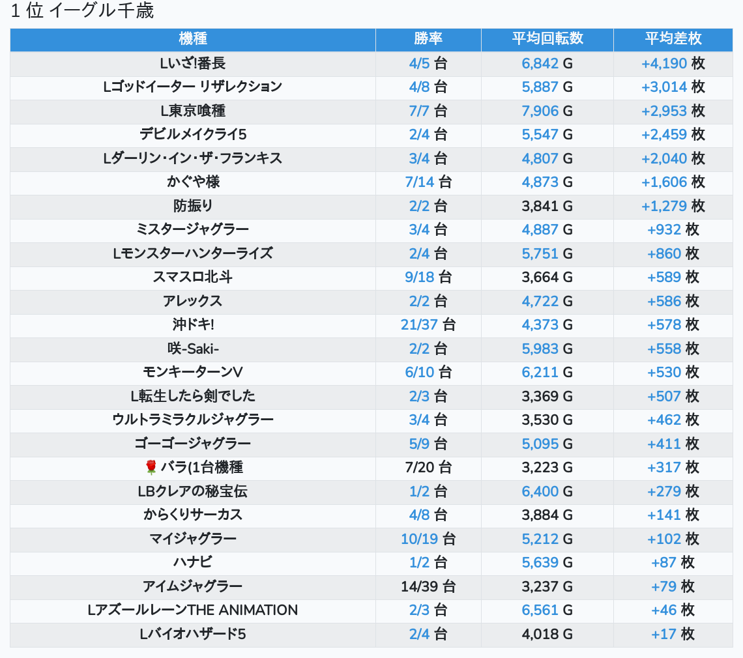
Task: Click average spins 6,211 G
Action: 547,373
